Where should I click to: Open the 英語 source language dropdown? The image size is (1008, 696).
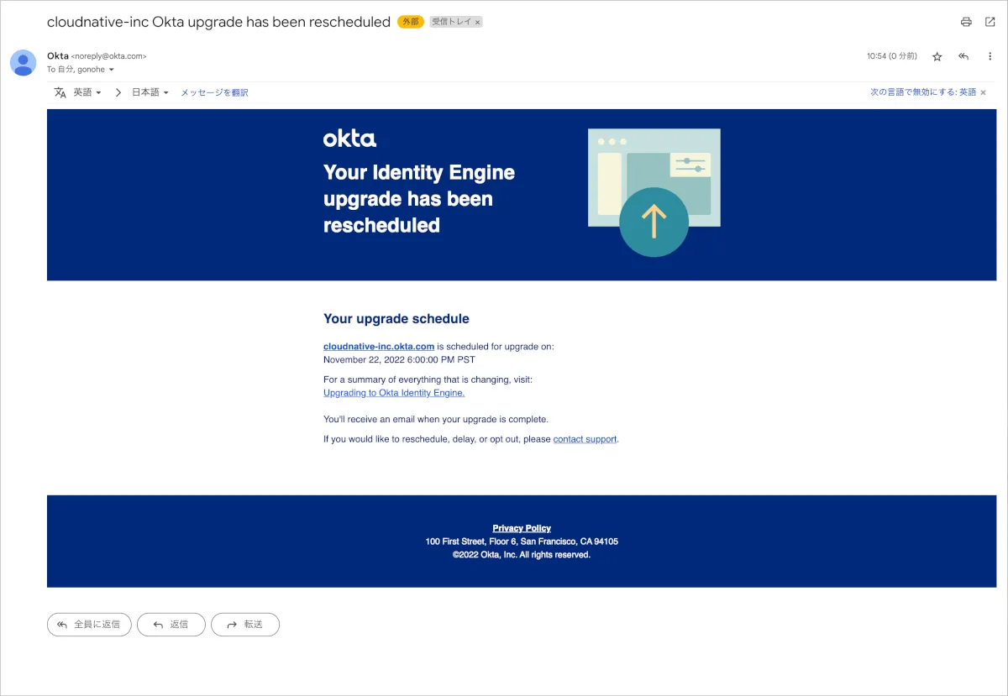point(87,92)
